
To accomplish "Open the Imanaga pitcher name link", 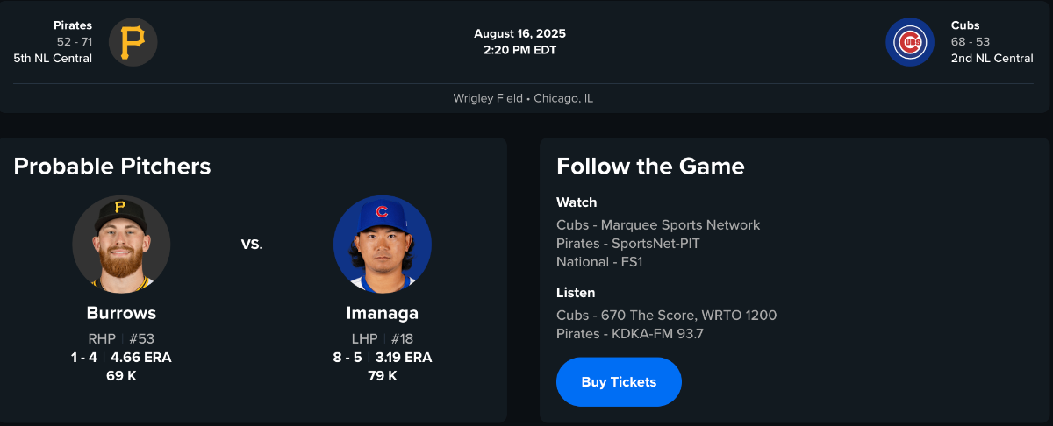I will click(x=382, y=313).
